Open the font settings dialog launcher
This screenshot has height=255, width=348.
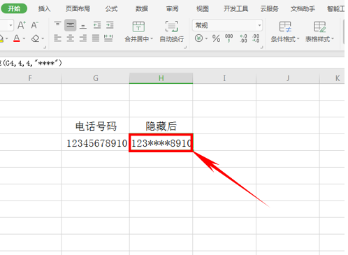pos(45,48)
